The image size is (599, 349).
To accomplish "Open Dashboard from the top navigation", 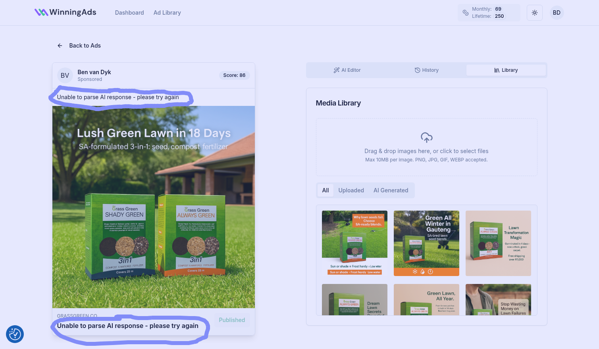I will click(x=129, y=13).
